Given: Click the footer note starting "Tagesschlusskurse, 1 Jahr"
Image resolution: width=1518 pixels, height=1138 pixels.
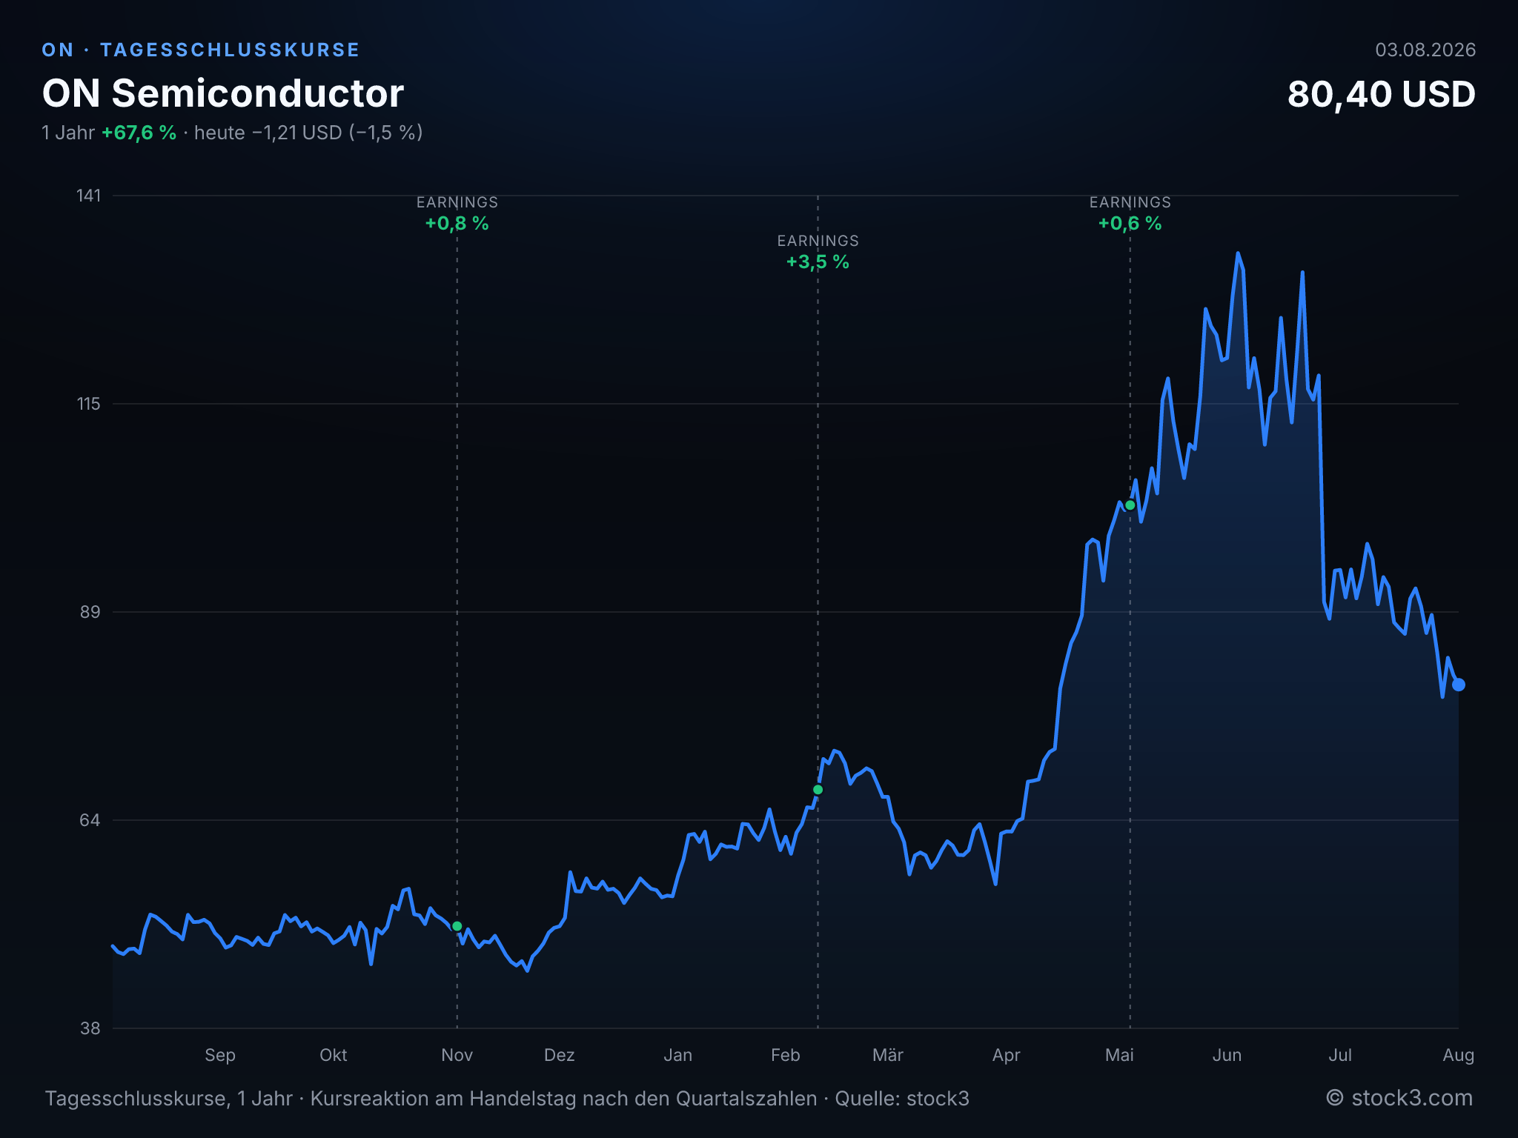Looking at the screenshot, I should tap(507, 1099).
